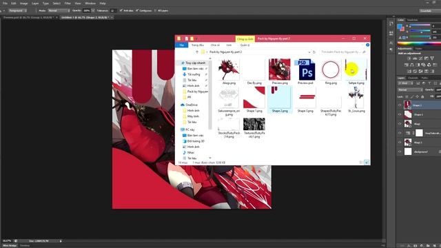Add a Black & White adjustment
The image size is (441, 248).
pyautogui.click(x=418, y=65)
